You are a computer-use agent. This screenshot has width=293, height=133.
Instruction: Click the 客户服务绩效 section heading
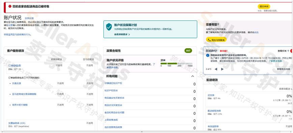click(x=16, y=51)
